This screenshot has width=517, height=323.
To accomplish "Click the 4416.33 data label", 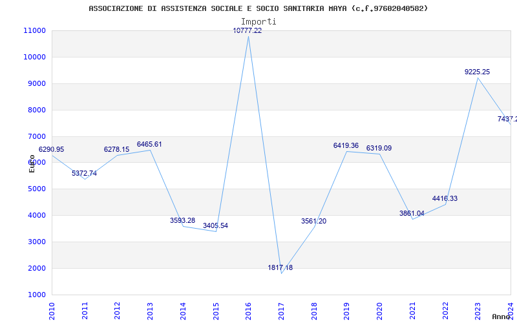I will [x=445, y=199].
